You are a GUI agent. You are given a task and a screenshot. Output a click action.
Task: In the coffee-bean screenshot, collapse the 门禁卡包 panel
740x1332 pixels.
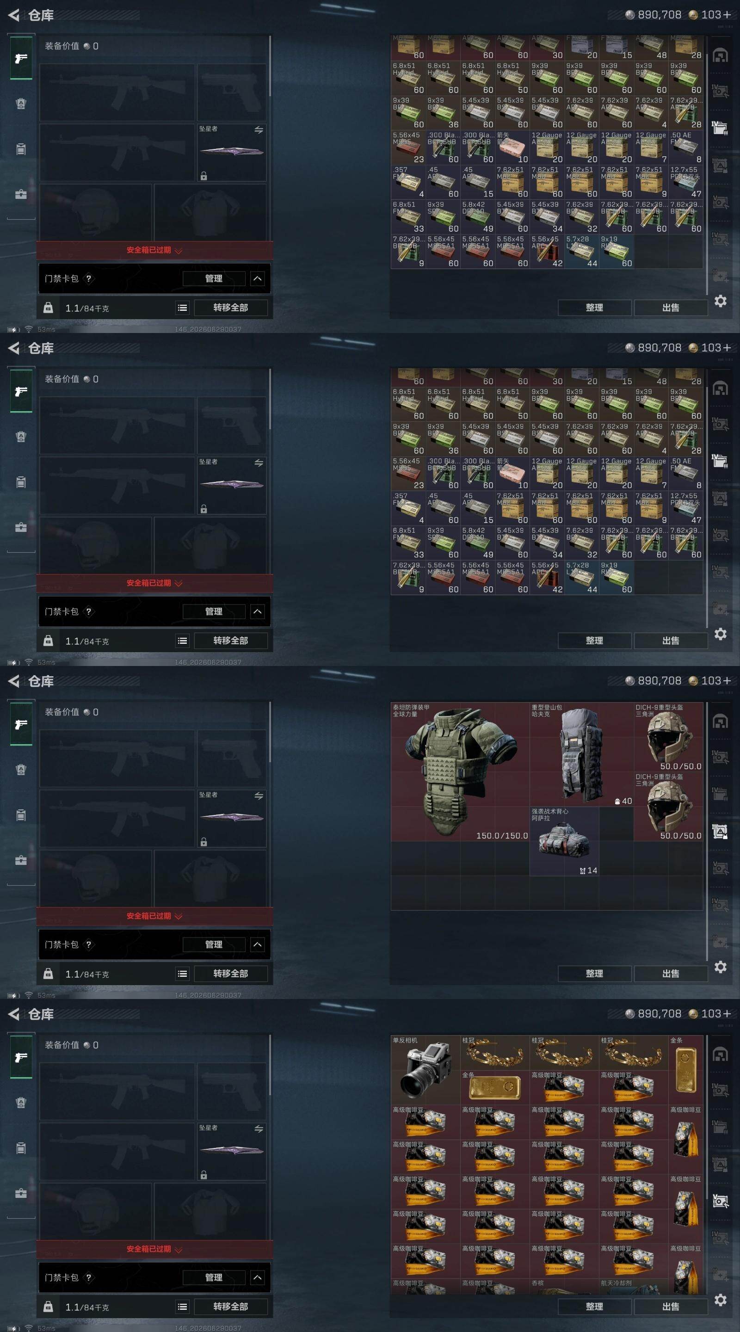point(257,1278)
